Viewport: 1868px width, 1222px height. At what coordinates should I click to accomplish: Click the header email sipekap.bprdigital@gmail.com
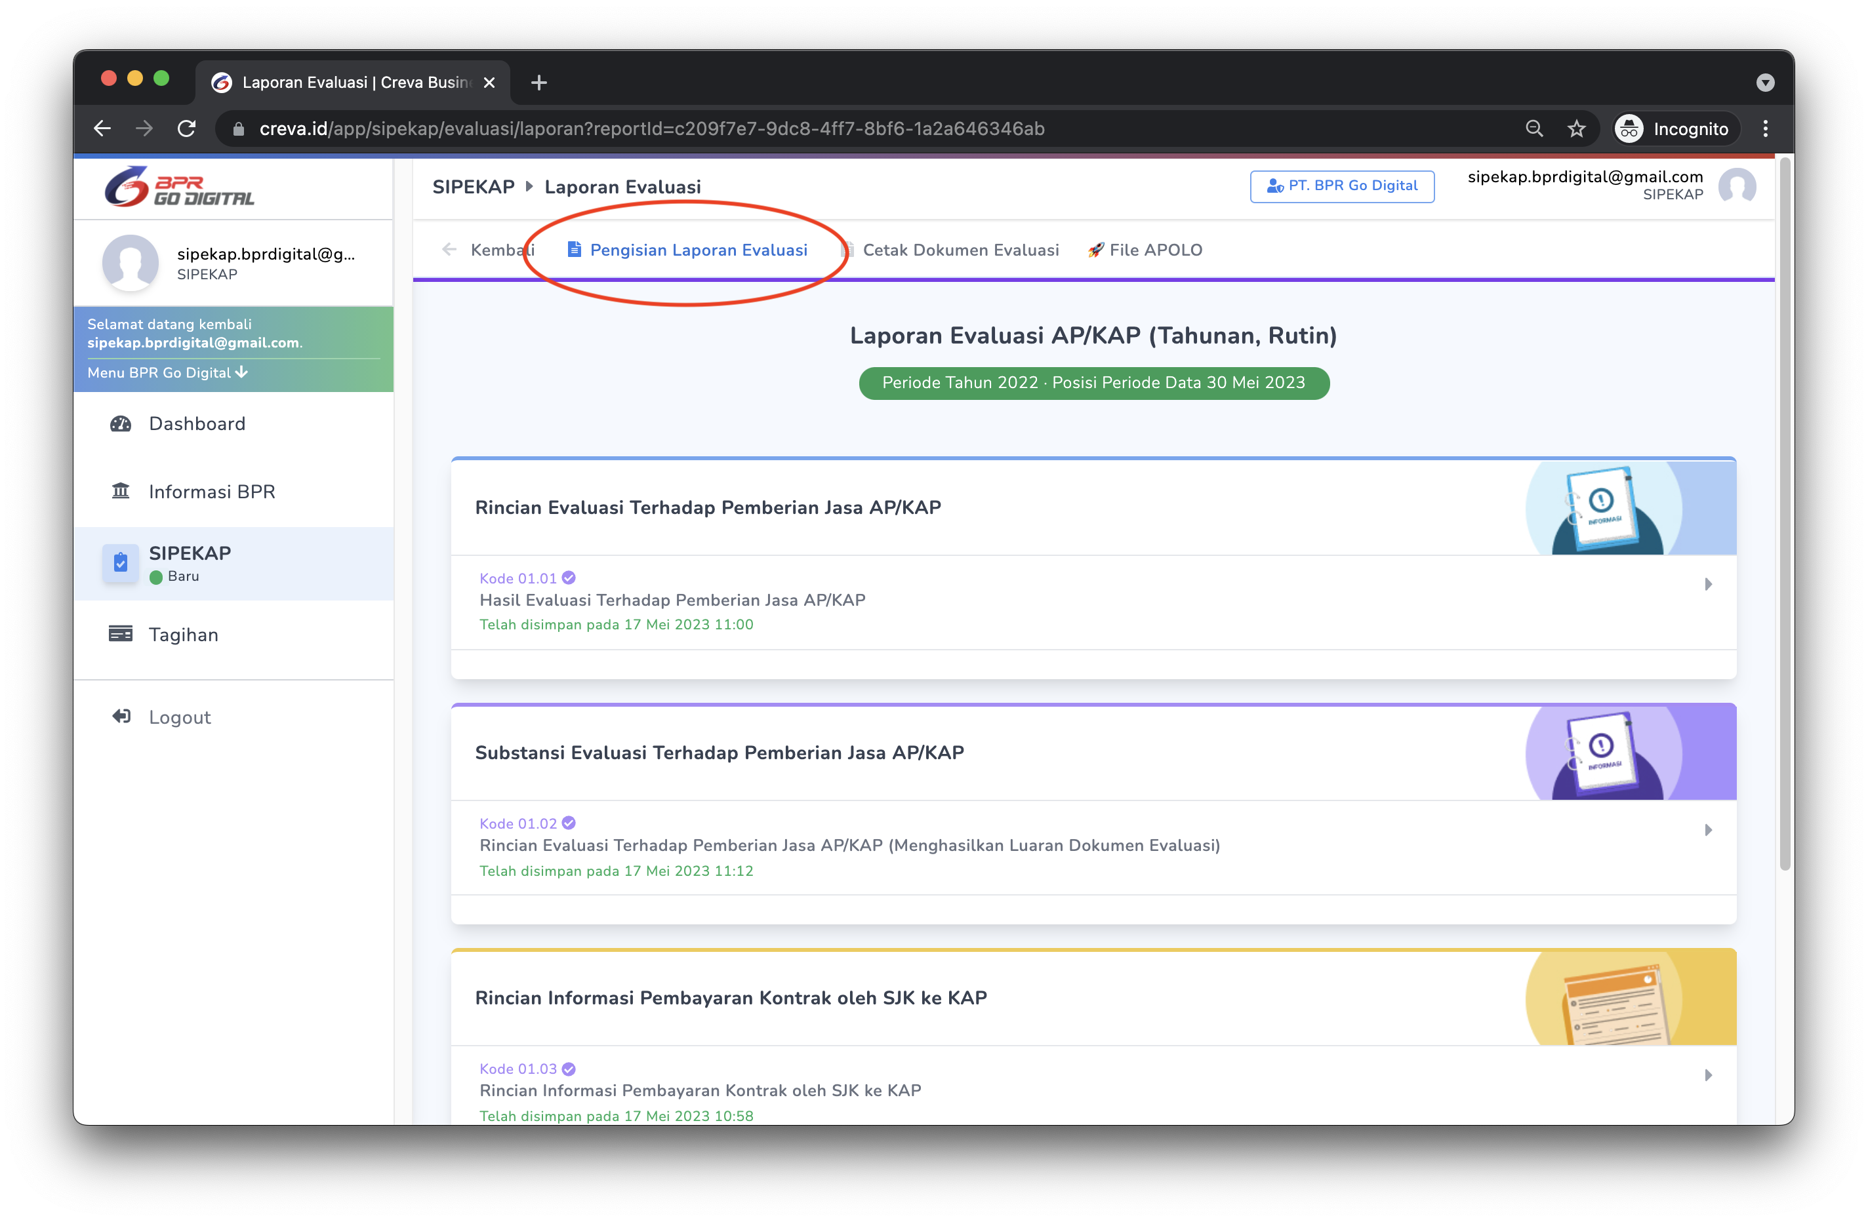click(x=1585, y=176)
